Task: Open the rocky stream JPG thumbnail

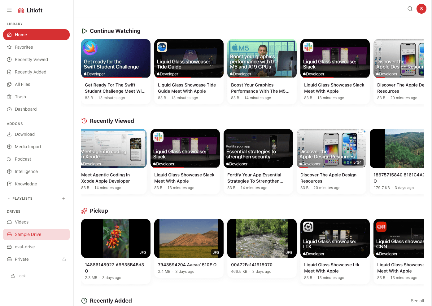Action: click(x=262, y=238)
